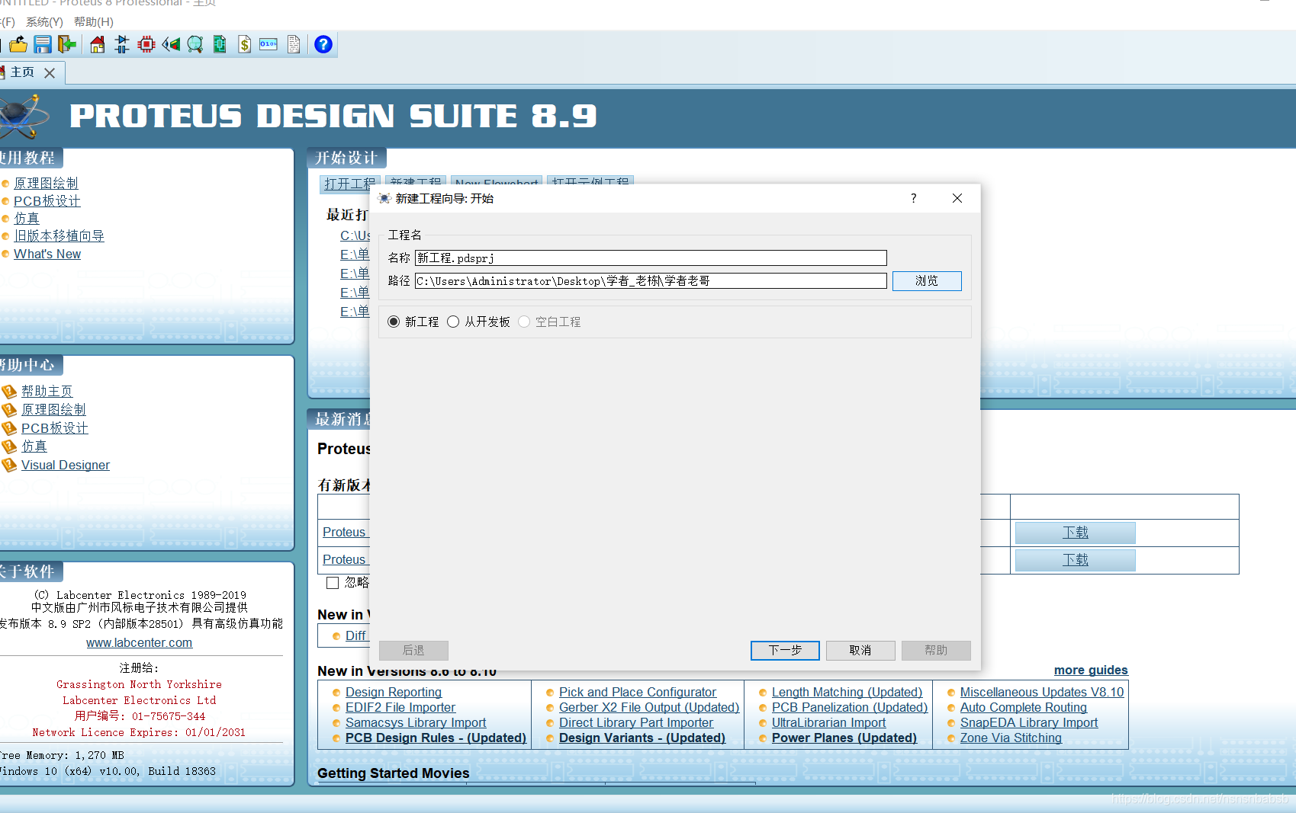The image size is (1296, 813).
Task: Click the help book icon beside 帮助主页
Action: (9, 392)
